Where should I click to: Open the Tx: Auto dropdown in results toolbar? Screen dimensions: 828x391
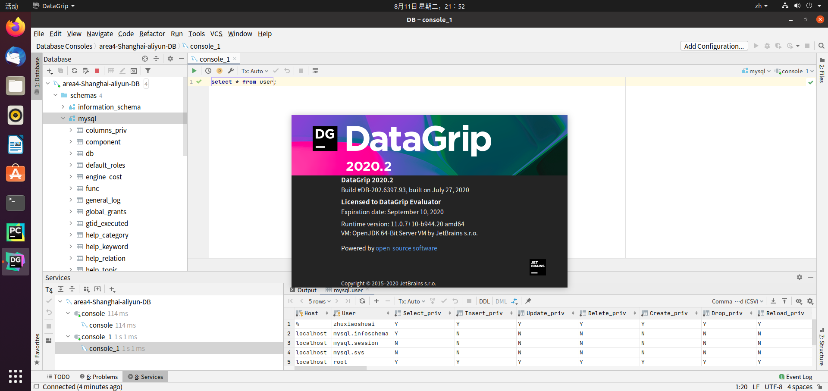[411, 301]
